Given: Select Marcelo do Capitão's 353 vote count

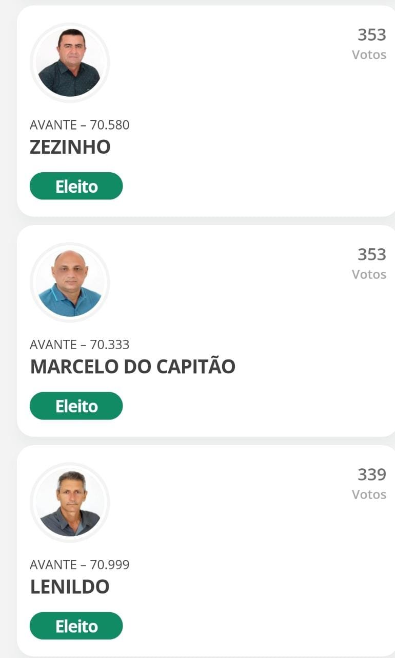Looking at the screenshot, I should (x=371, y=254).
